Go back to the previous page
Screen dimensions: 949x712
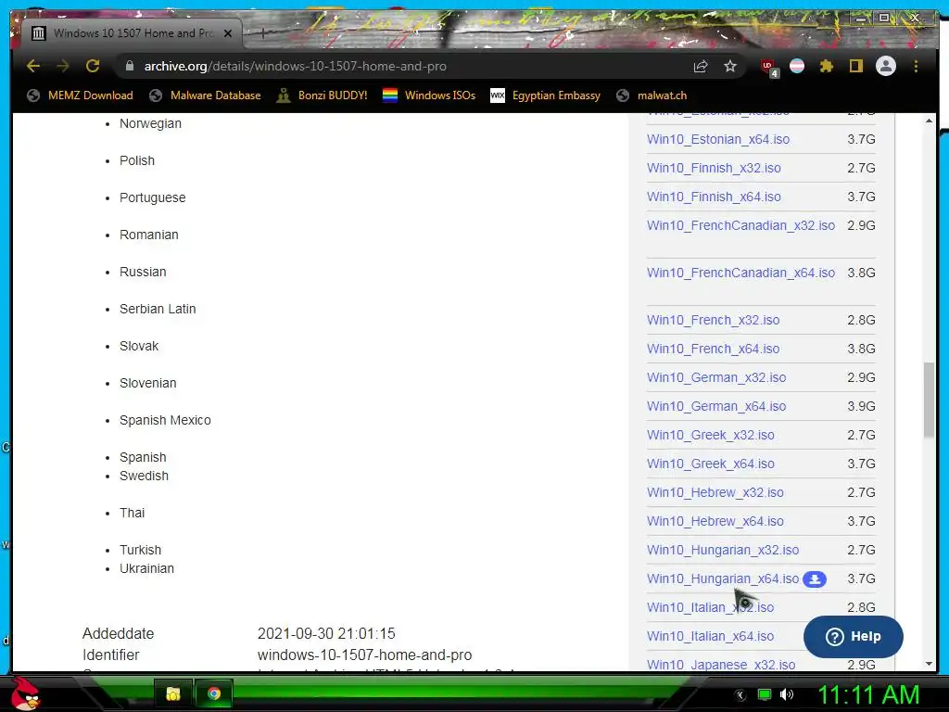point(33,66)
